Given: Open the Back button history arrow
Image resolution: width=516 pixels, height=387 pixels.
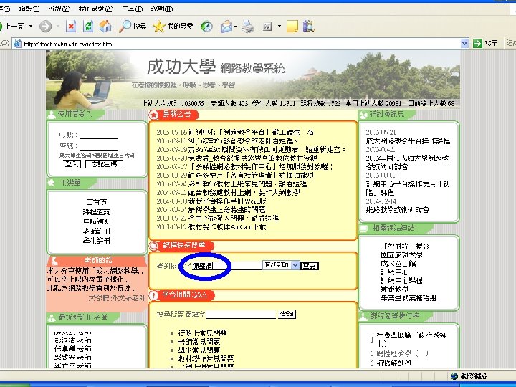Looking at the screenshot, I should tap(31, 26).
